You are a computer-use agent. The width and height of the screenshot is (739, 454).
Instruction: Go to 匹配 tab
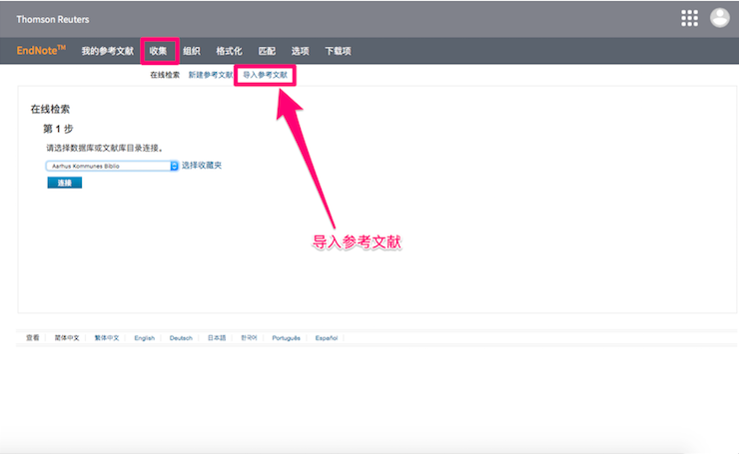267,51
